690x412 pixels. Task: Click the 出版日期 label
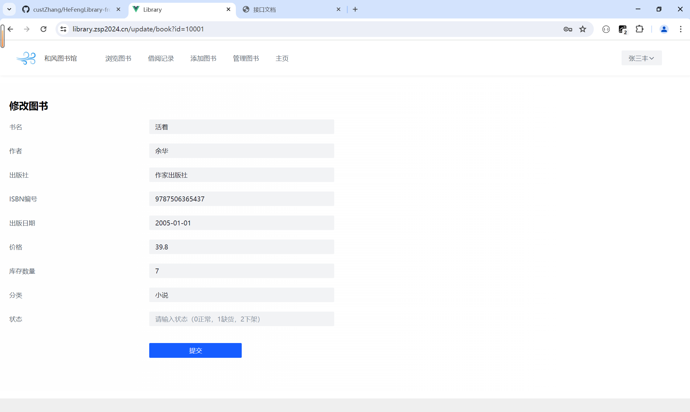tap(22, 223)
